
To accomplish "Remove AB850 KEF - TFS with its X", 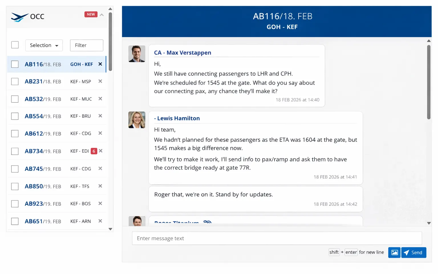I will click(100, 186).
